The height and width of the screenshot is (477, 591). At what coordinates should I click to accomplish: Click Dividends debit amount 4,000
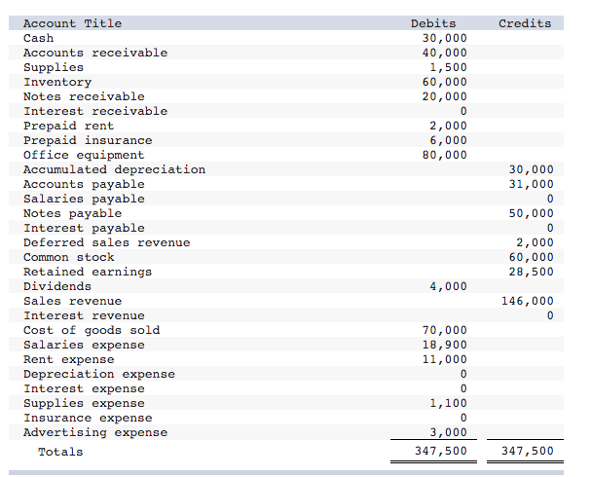(x=448, y=286)
